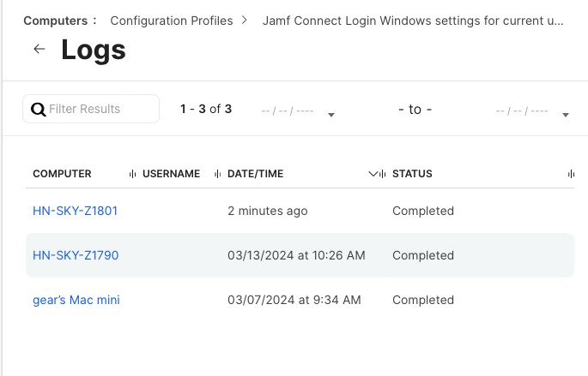The height and width of the screenshot is (376, 588).
Task: Click the resize handle after the DATE/TIME column
Action: (x=382, y=174)
